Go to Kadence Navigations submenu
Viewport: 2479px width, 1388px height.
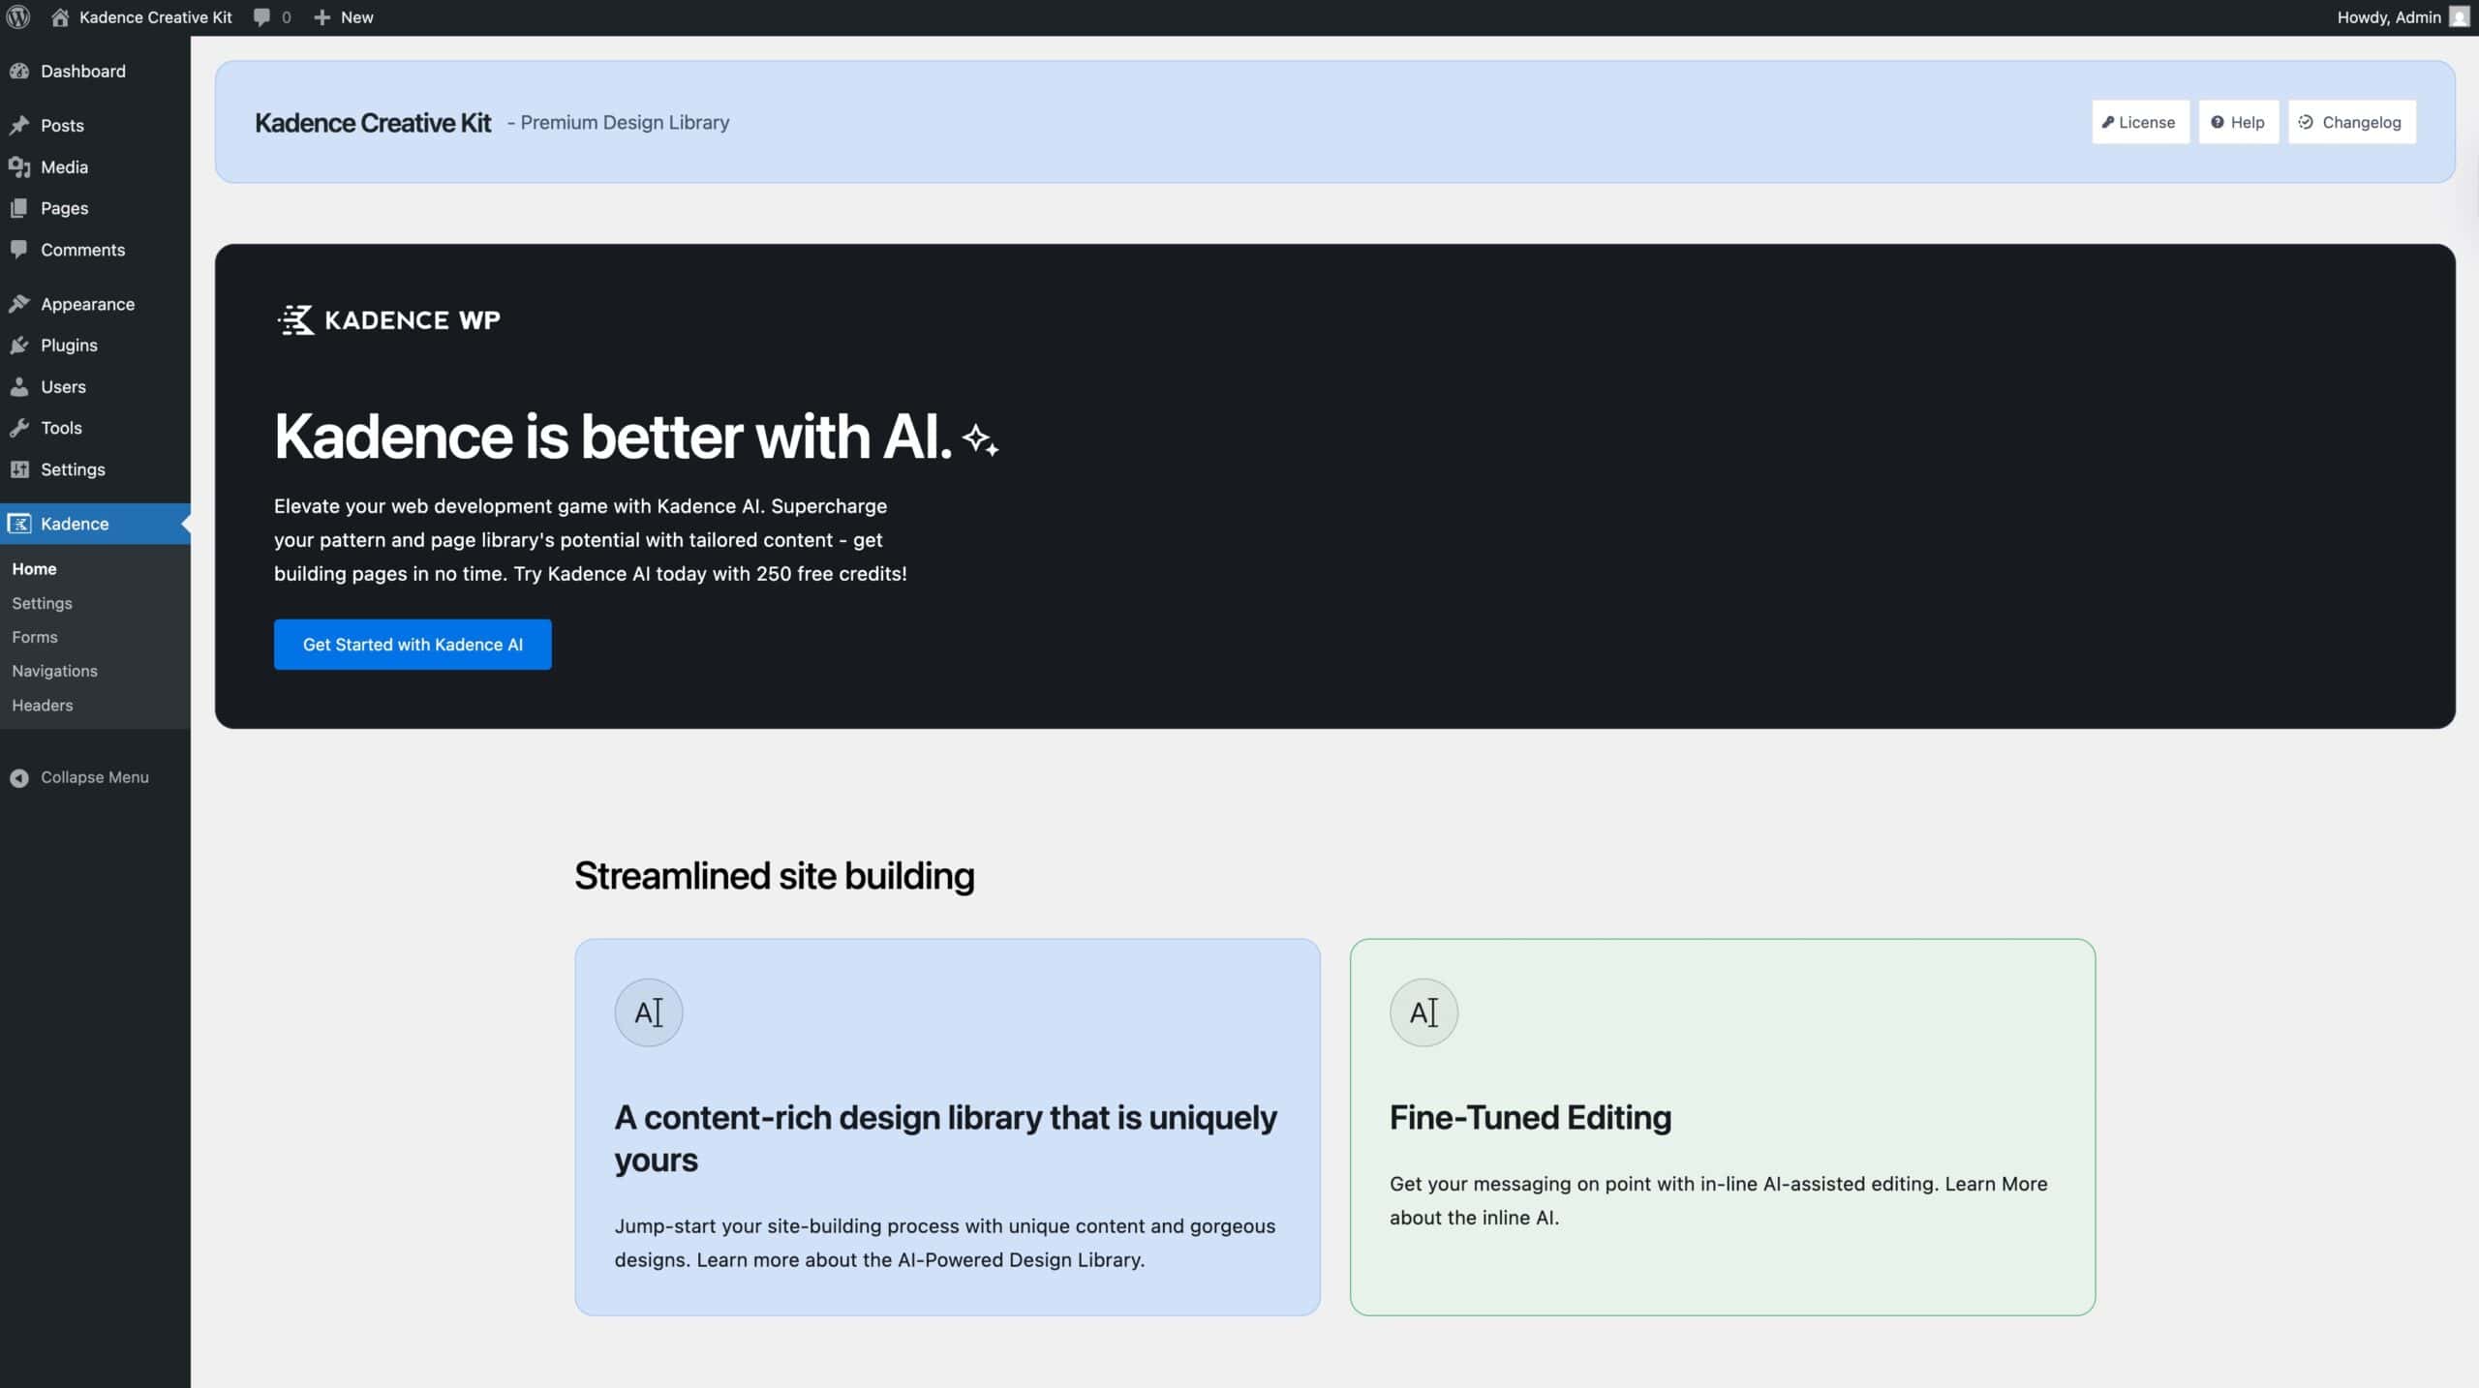click(x=54, y=671)
